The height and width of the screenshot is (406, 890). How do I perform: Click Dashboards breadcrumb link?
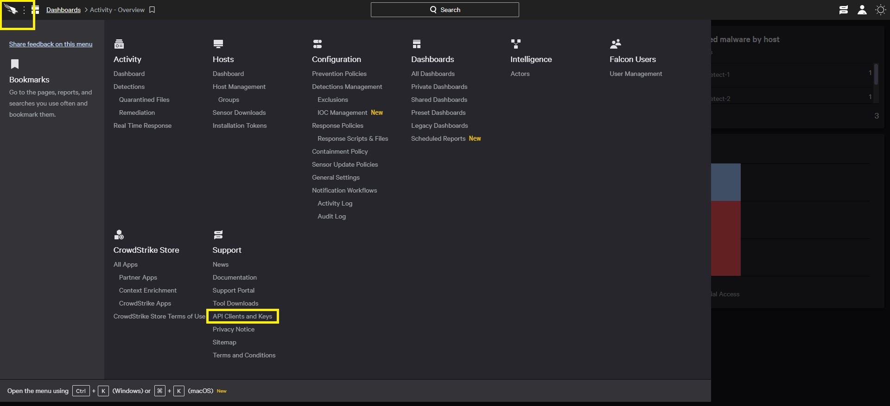point(64,10)
